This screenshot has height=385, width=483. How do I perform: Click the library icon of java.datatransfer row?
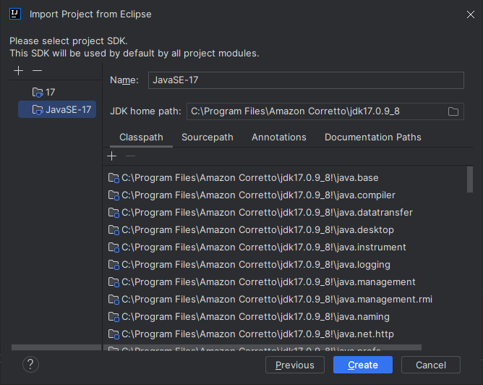point(114,212)
